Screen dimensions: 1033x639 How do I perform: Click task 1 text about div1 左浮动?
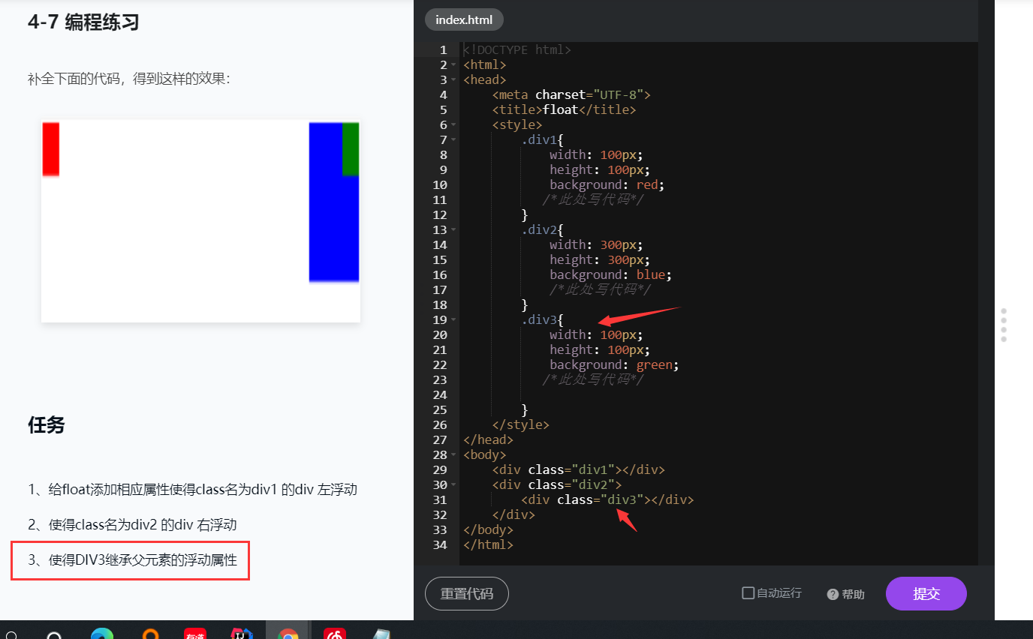[192, 490]
